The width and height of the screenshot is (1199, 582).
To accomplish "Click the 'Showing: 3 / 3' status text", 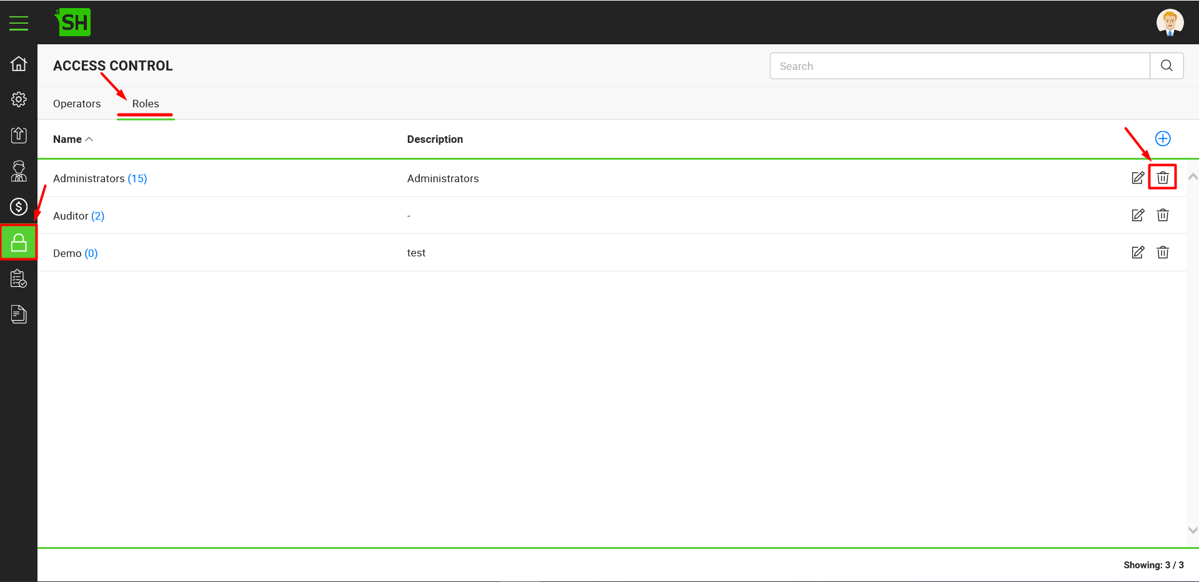I will click(x=1153, y=565).
